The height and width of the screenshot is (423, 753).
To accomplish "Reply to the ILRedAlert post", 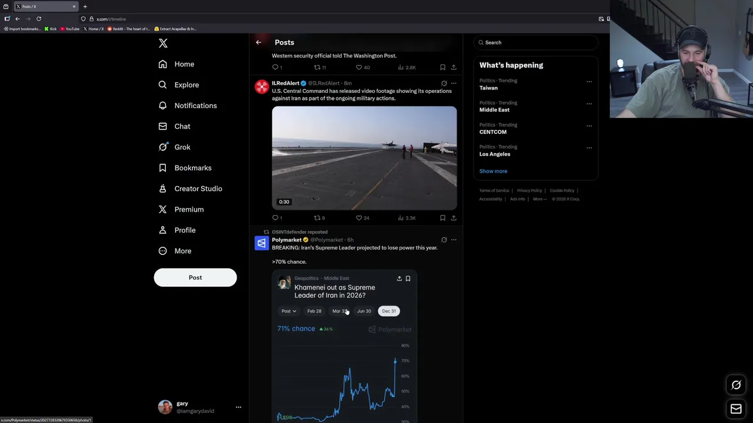I will pos(277,218).
